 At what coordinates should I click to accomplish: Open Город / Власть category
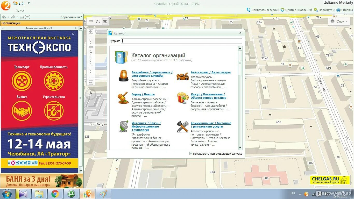click(143, 94)
